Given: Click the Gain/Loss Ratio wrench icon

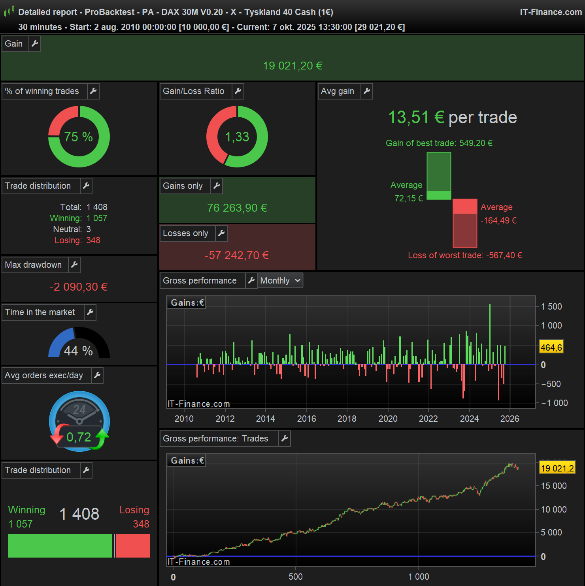Looking at the screenshot, I should (x=238, y=91).
